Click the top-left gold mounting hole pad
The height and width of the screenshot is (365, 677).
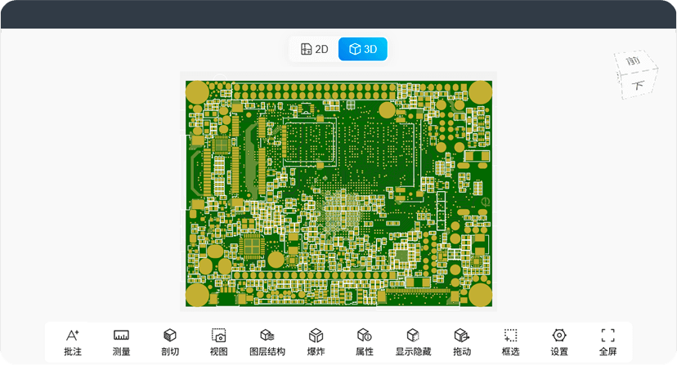point(197,91)
